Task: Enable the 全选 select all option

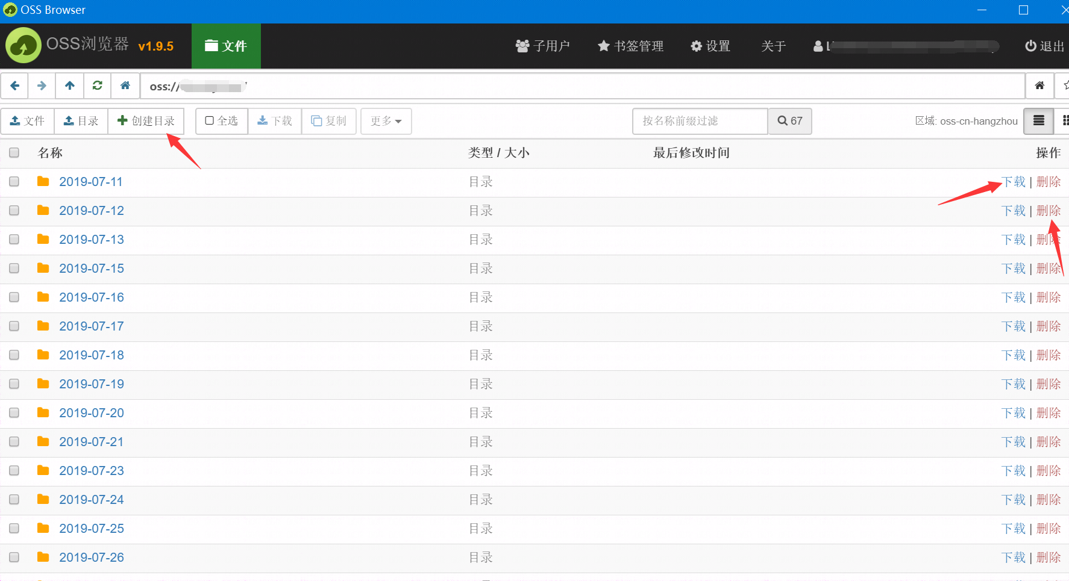Action: (x=221, y=121)
